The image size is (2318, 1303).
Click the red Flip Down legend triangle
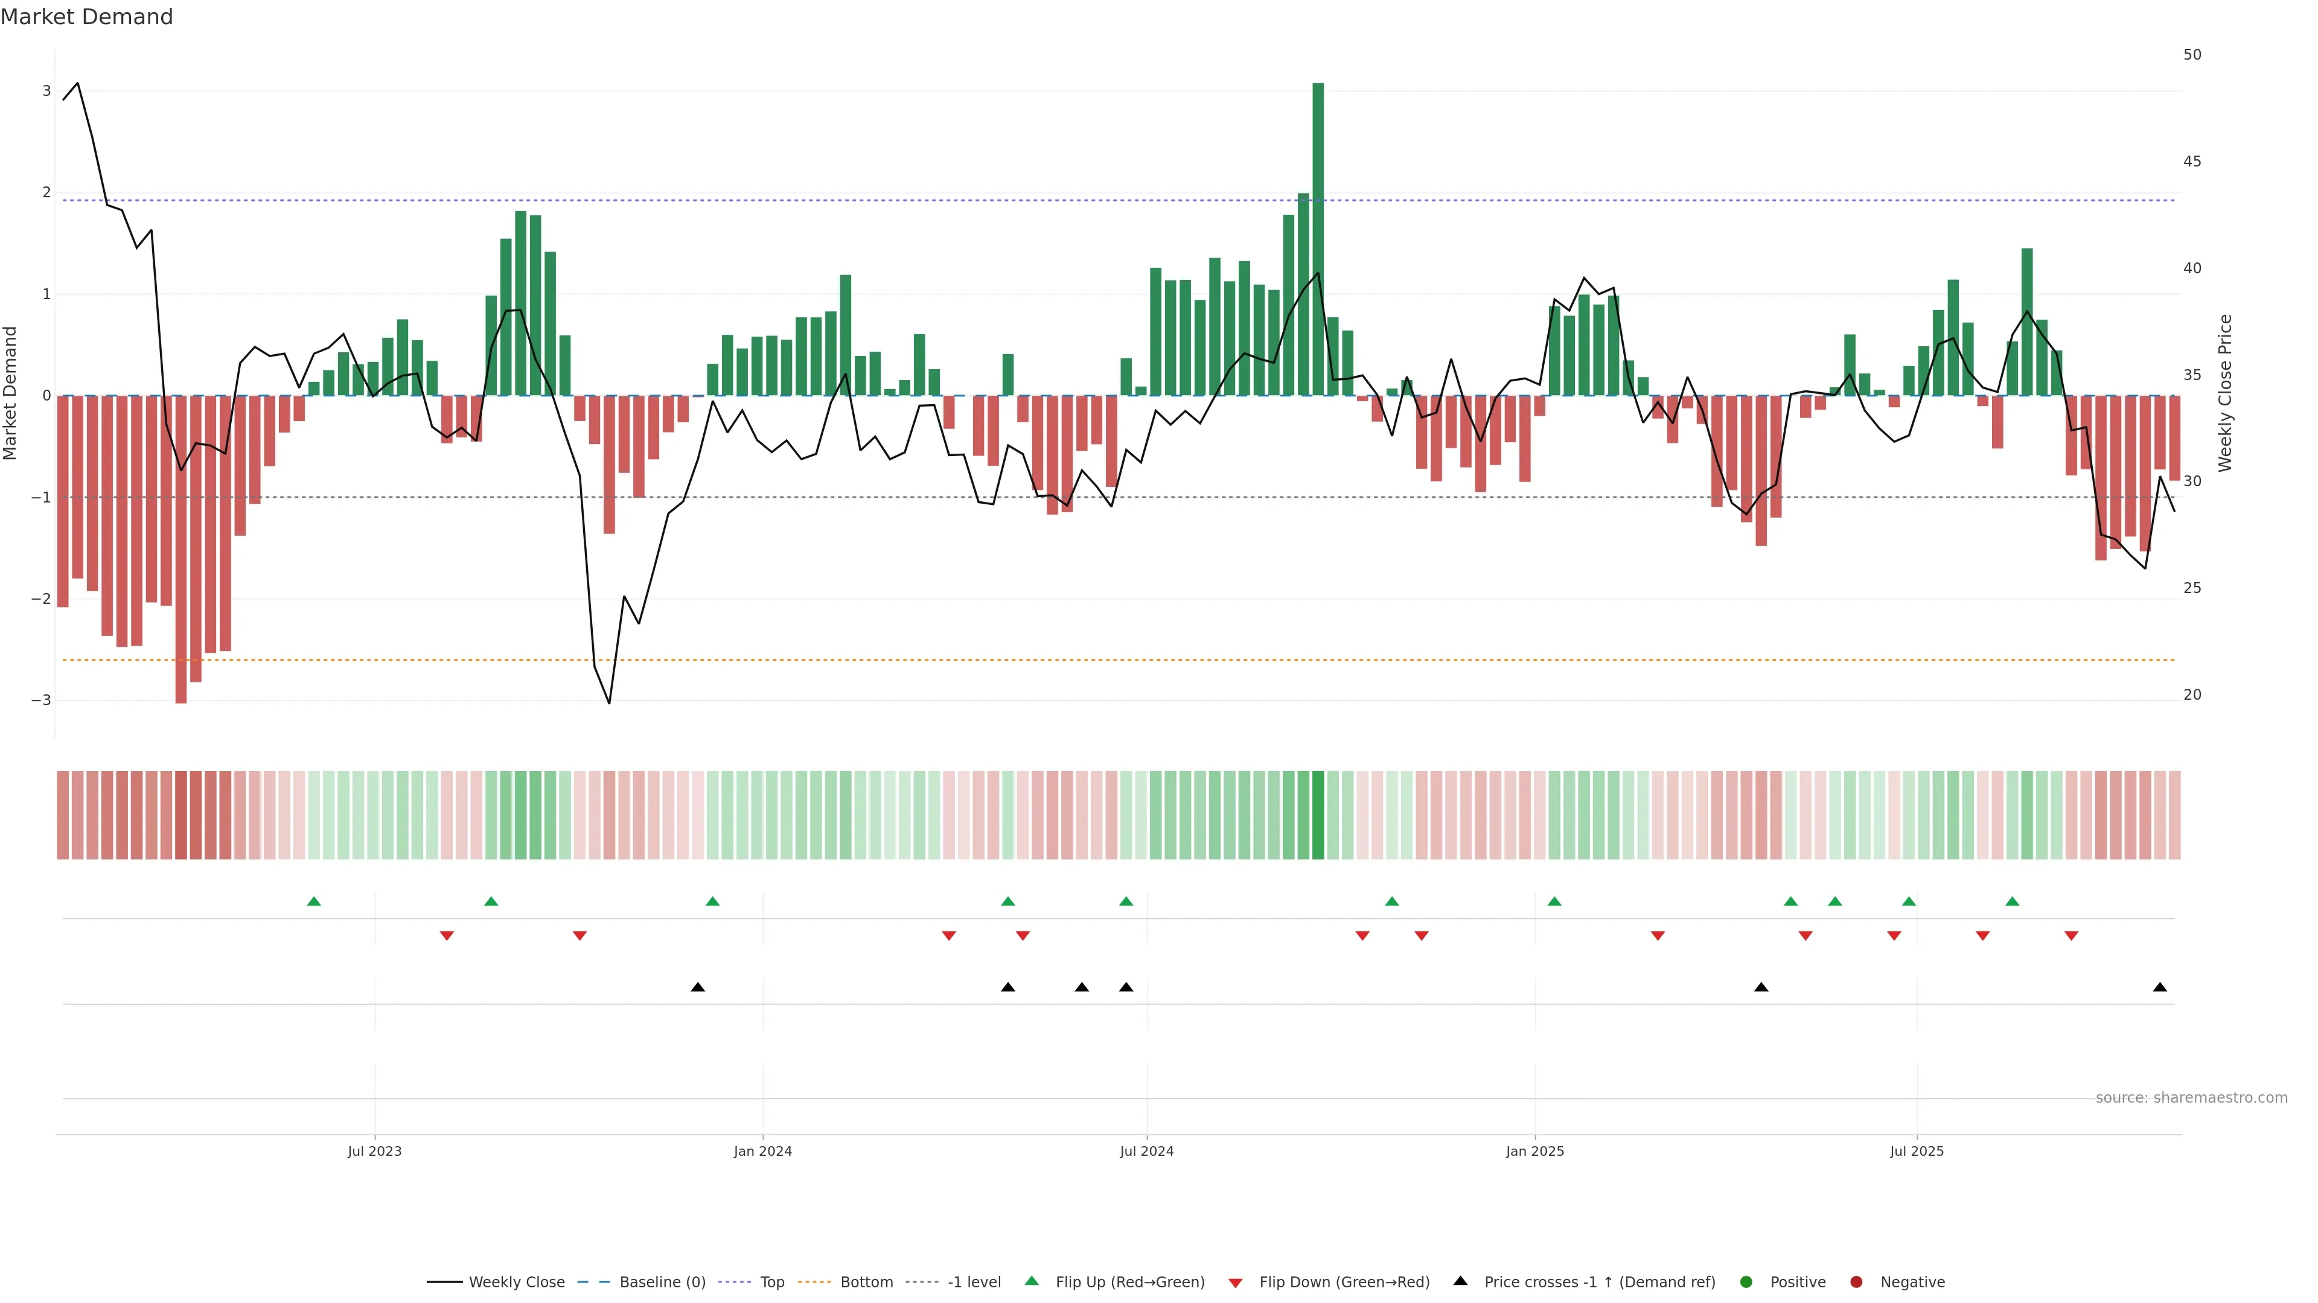click(1236, 1283)
